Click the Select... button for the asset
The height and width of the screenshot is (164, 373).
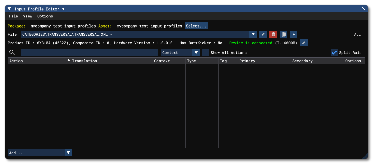(x=196, y=26)
